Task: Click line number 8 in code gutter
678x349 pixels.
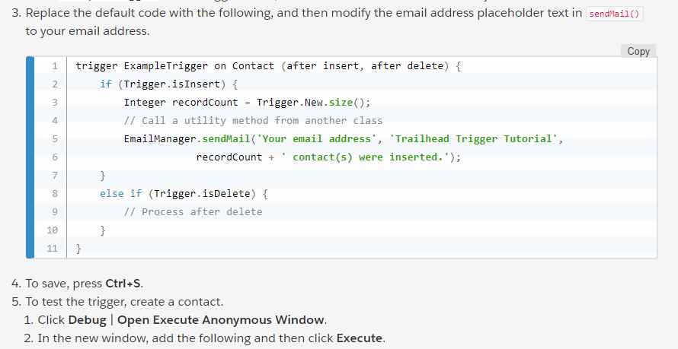Action: point(55,194)
